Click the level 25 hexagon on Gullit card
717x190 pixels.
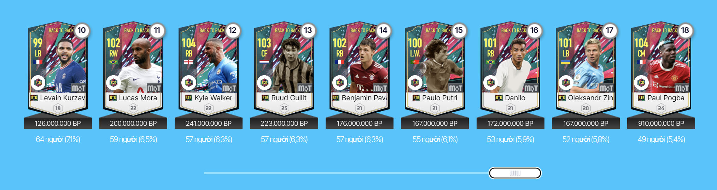tap(284, 108)
